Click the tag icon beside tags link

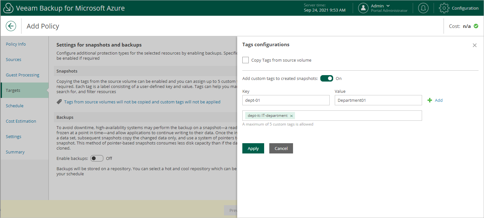click(x=59, y=102)
